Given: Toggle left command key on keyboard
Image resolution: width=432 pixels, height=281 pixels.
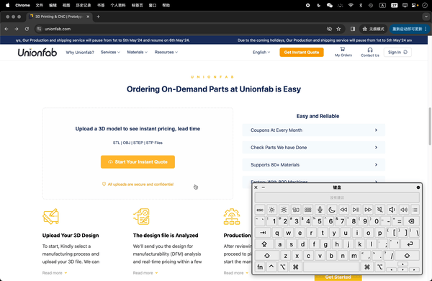Looking at the screenshot, I should (x=295, y=267).
